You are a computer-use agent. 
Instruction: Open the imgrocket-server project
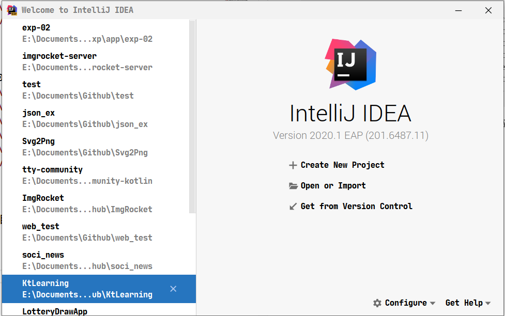click(x=87, y=61)
